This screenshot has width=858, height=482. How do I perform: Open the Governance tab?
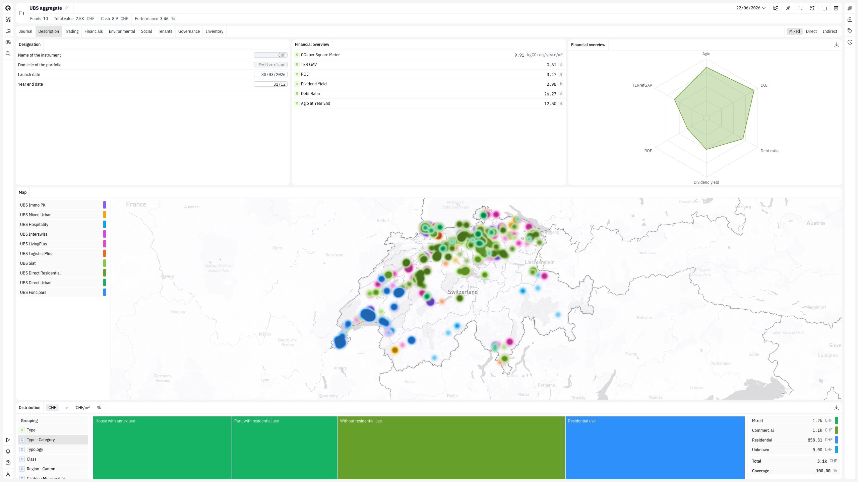click(189, 31)
